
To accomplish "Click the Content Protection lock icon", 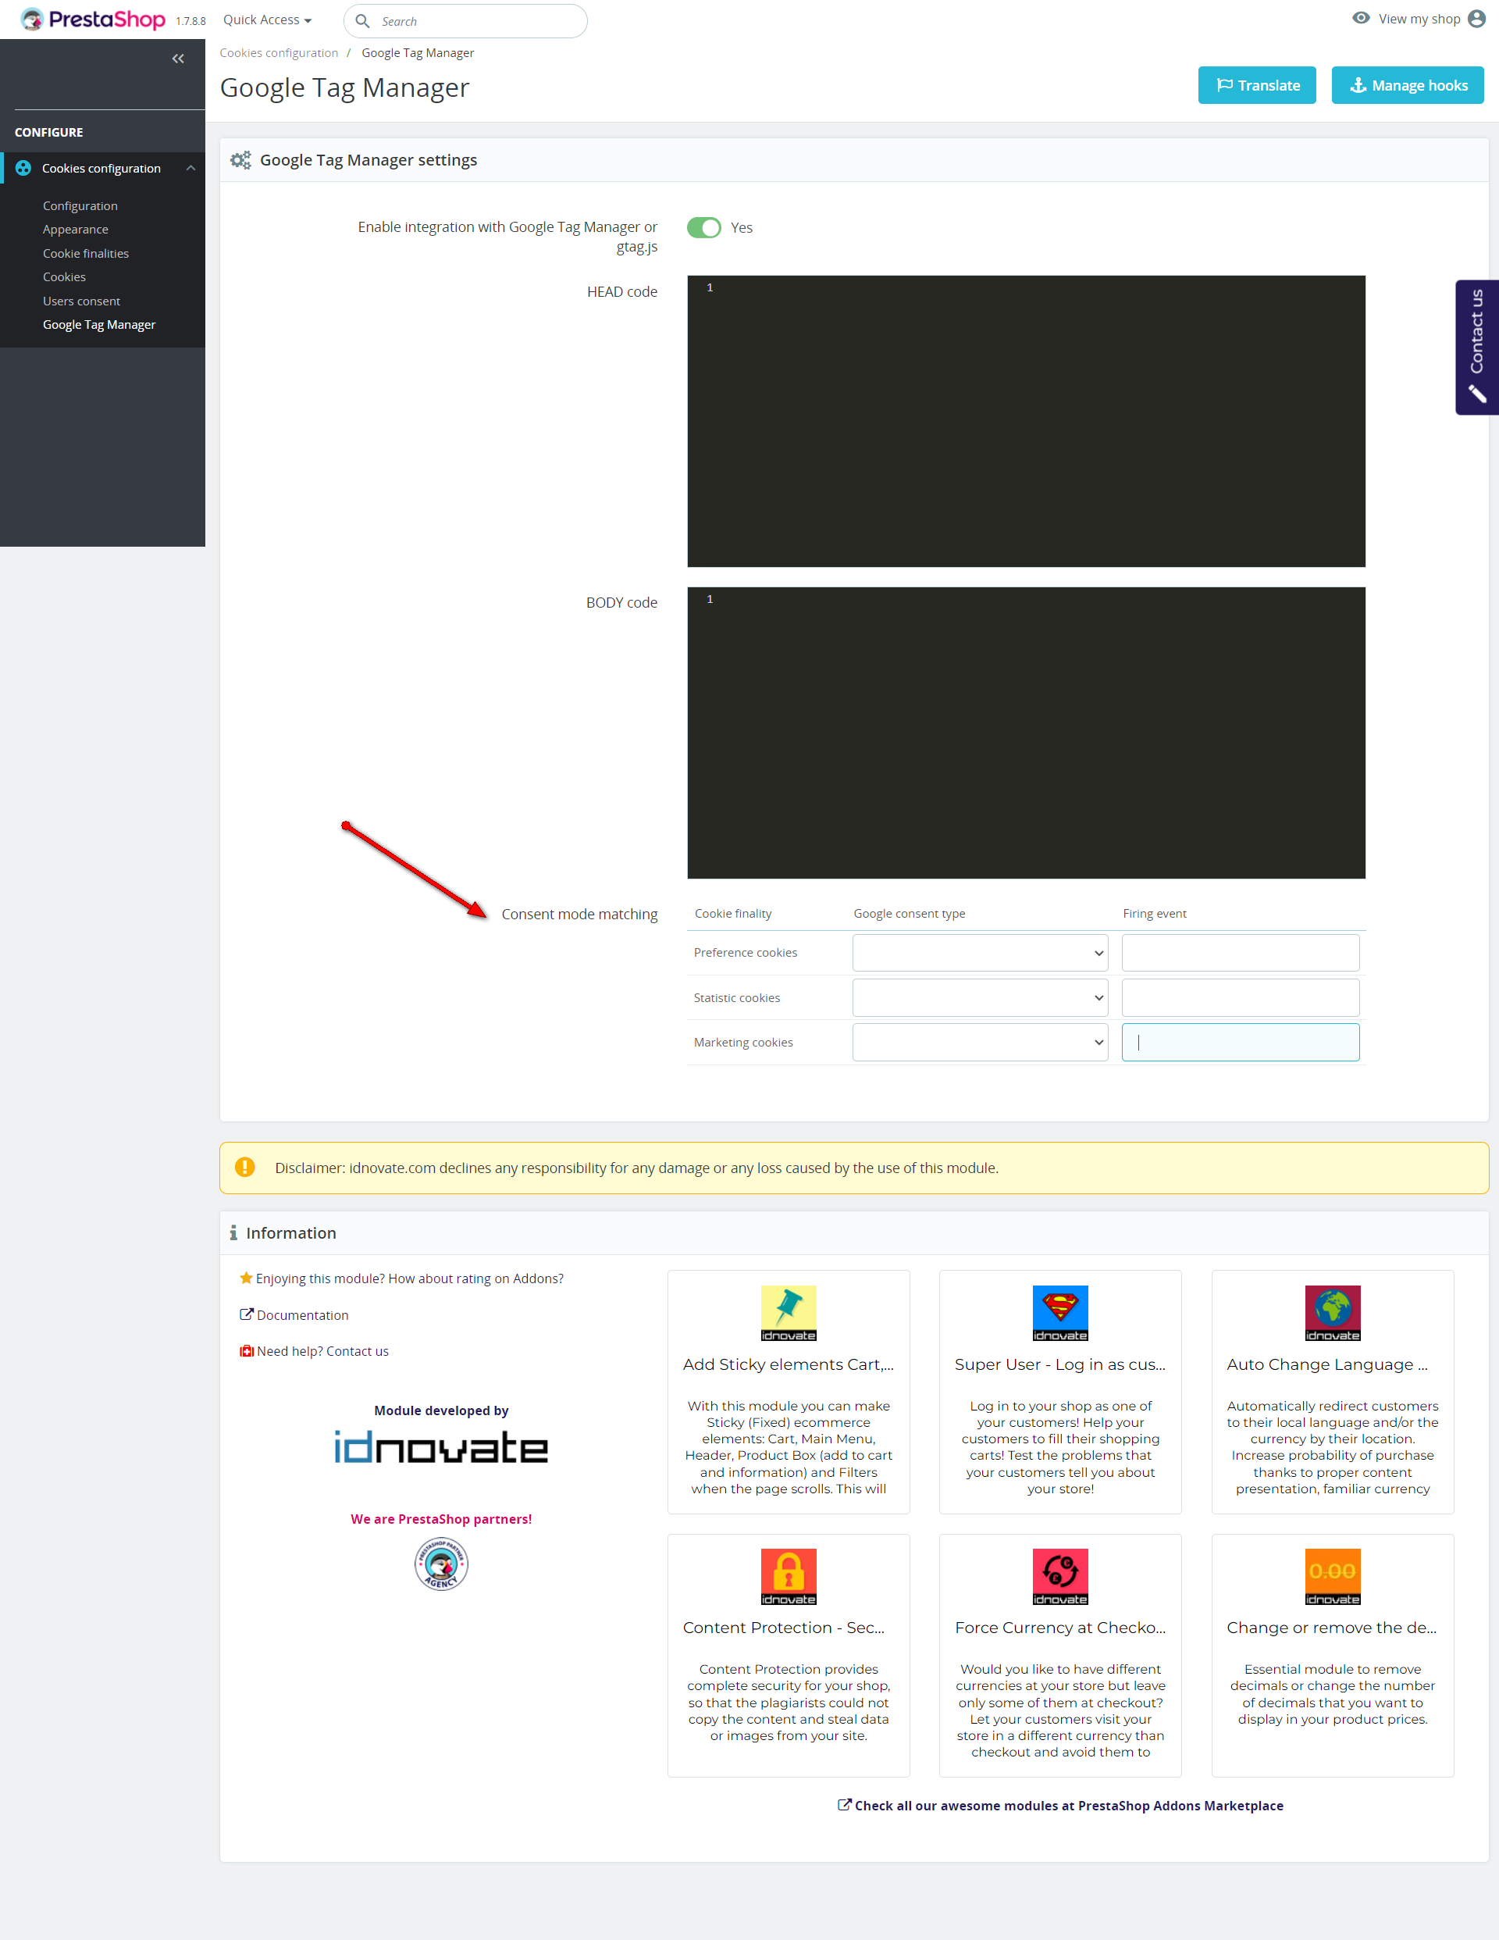I will point(788,1576).
